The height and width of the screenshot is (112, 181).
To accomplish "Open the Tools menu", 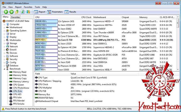I will 37,7.
